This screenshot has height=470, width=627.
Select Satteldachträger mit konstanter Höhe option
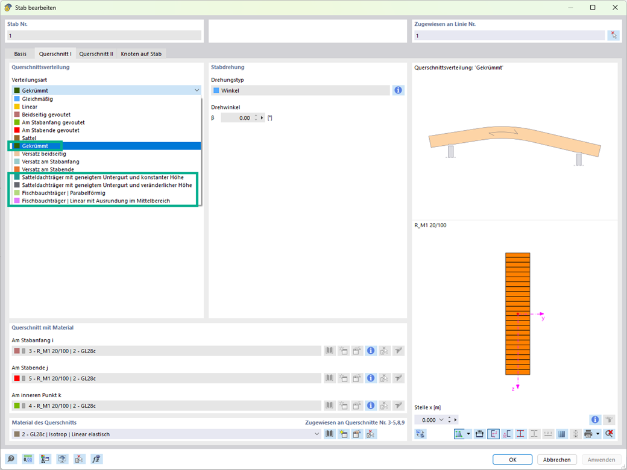click(106, 177)
